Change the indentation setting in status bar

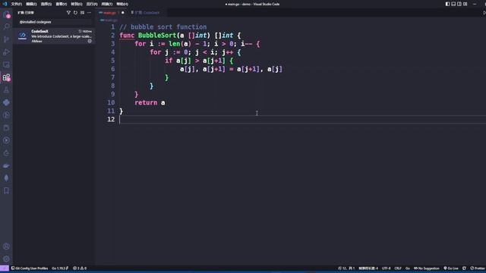click(368, 268)
